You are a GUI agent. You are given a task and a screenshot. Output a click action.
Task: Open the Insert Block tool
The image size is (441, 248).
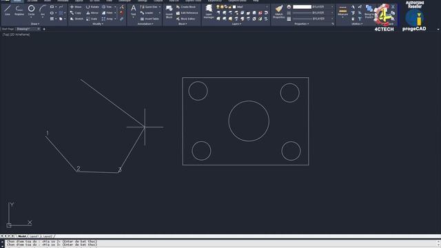(169, 12)
